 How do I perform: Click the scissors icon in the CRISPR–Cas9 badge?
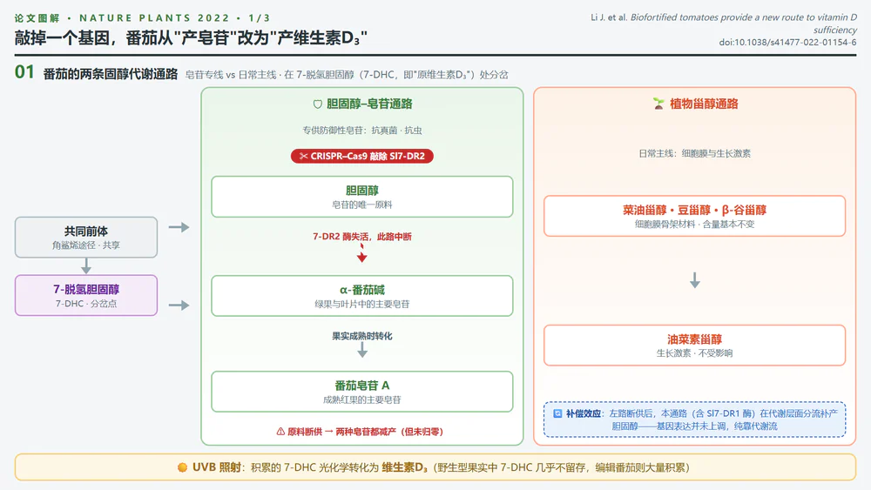(x=303, y=156)
